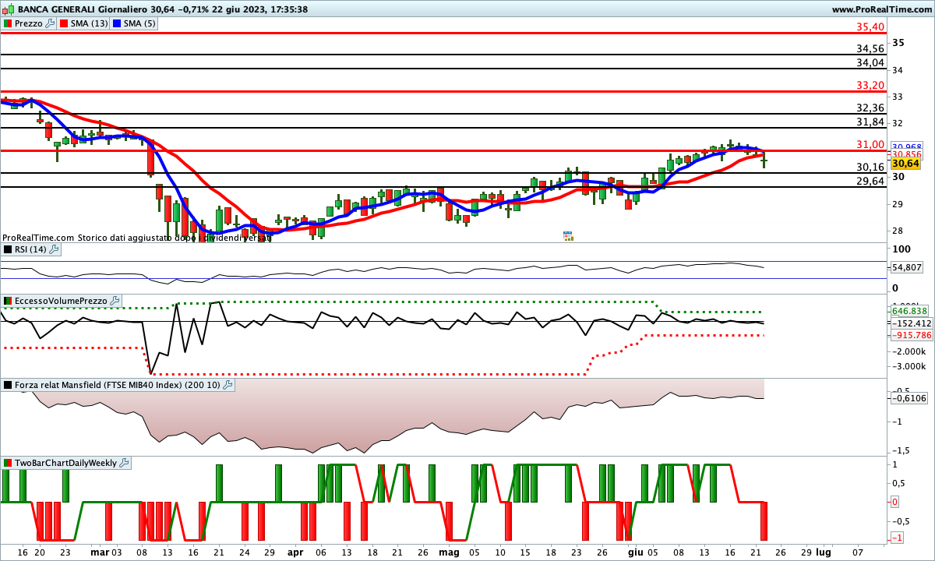
Task: Click the 34,04 price level label
Action: [870, 62]
